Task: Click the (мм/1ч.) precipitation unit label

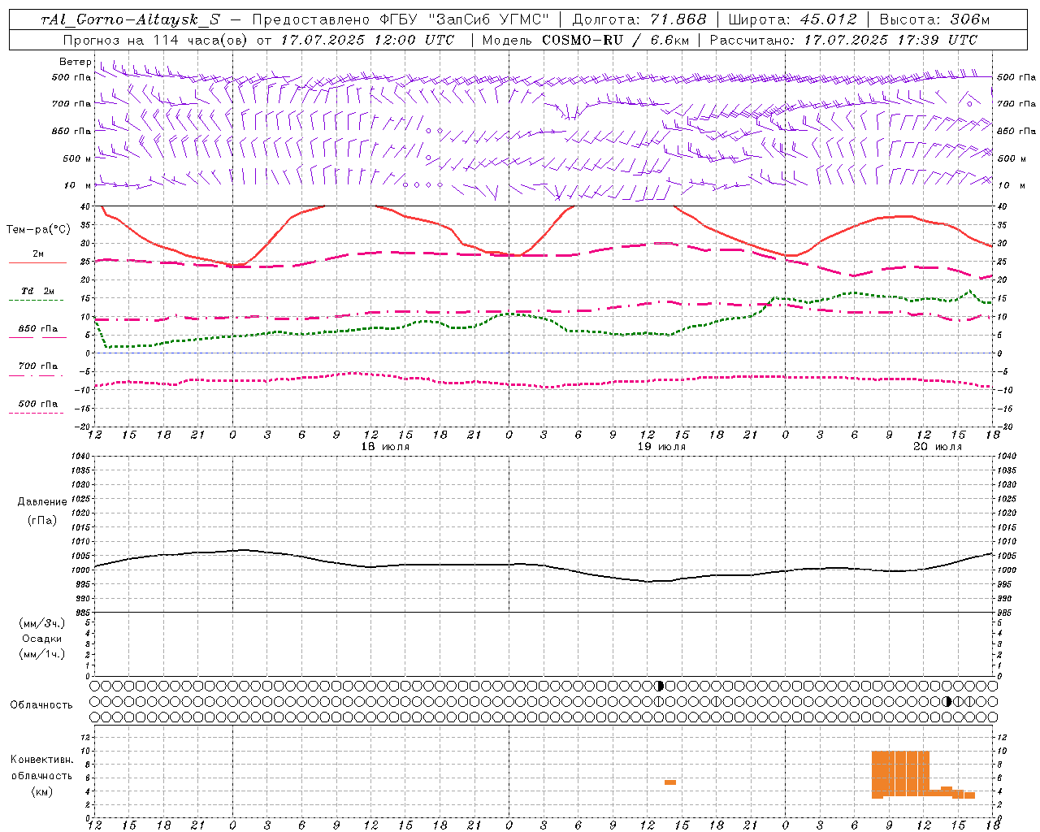Action: 42,654
